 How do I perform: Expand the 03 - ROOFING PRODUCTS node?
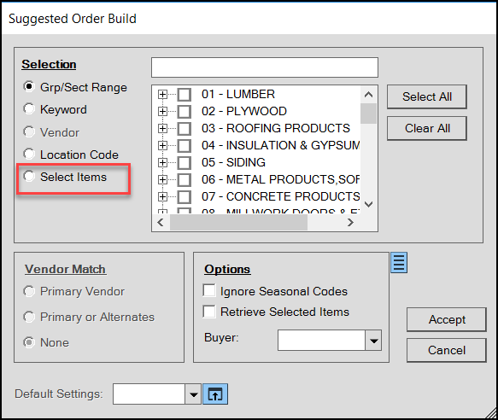[162, 128]
